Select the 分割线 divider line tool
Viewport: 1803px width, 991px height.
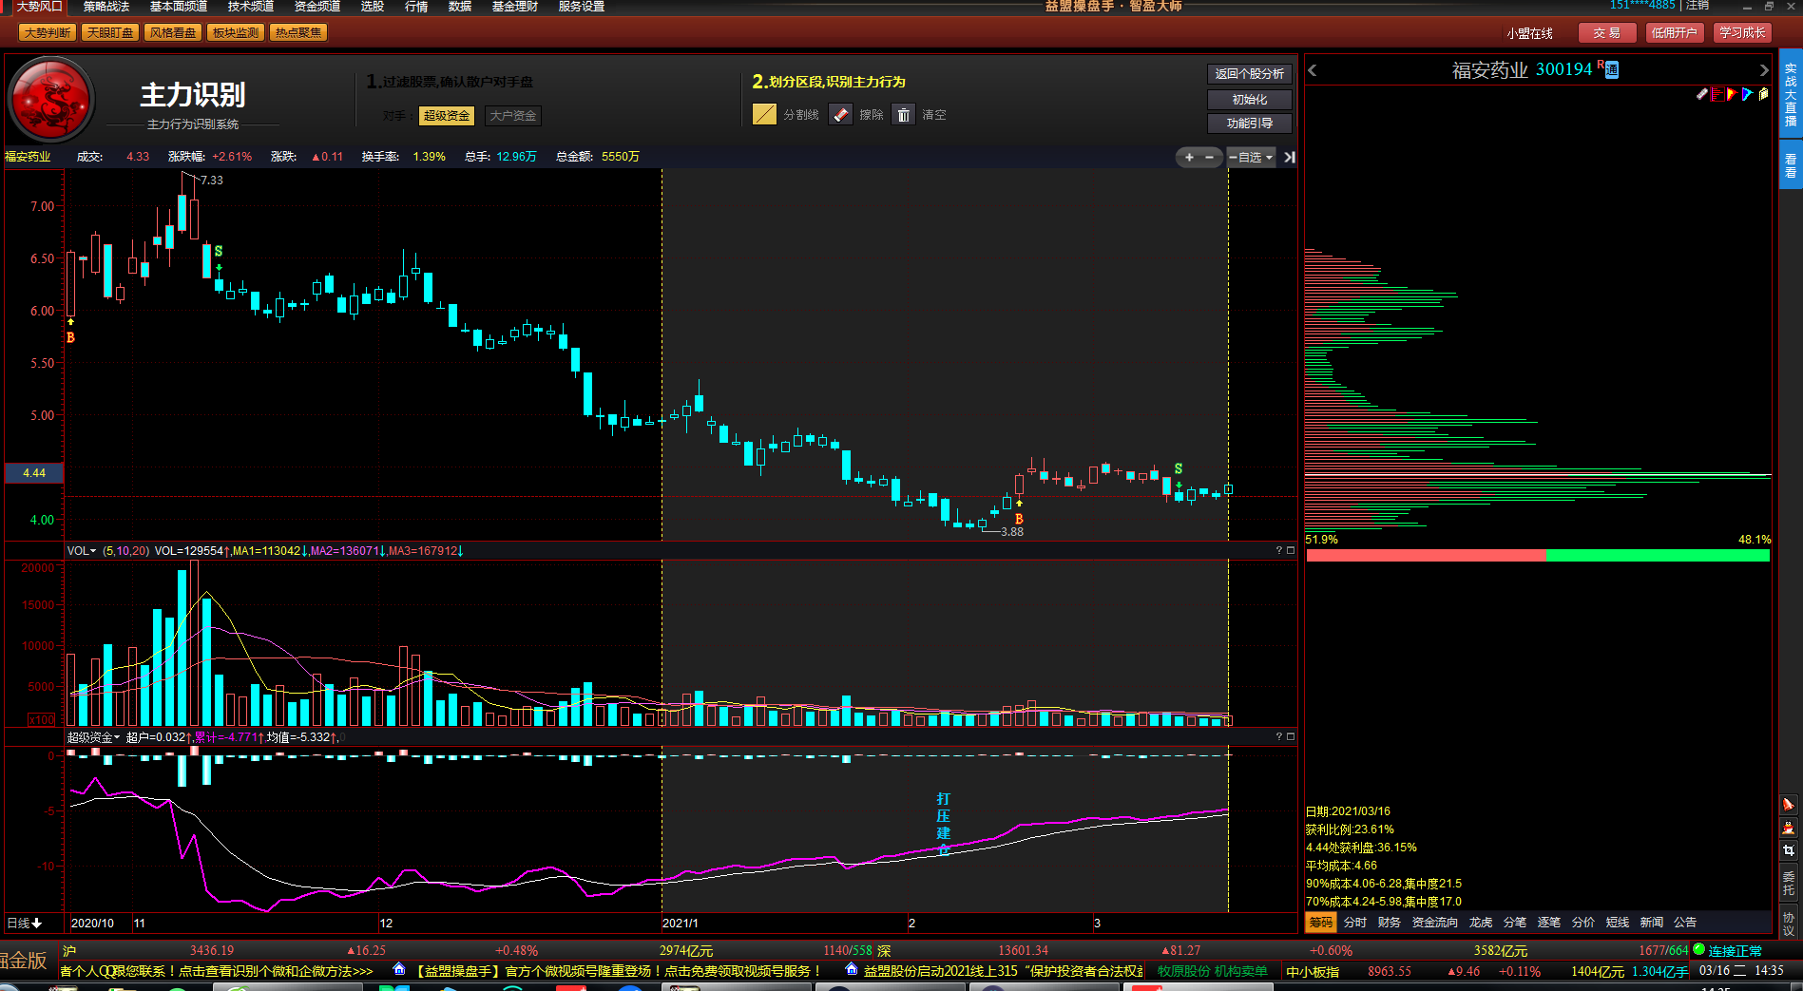pos(764,115)
